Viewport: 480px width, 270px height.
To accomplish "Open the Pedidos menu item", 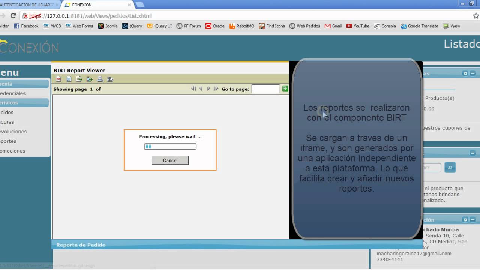I will (x=7, y=112).
